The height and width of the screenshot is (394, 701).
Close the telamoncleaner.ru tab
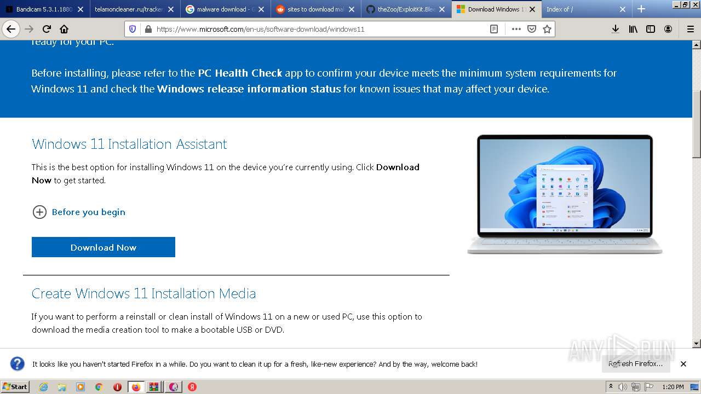tap(170, 9)
